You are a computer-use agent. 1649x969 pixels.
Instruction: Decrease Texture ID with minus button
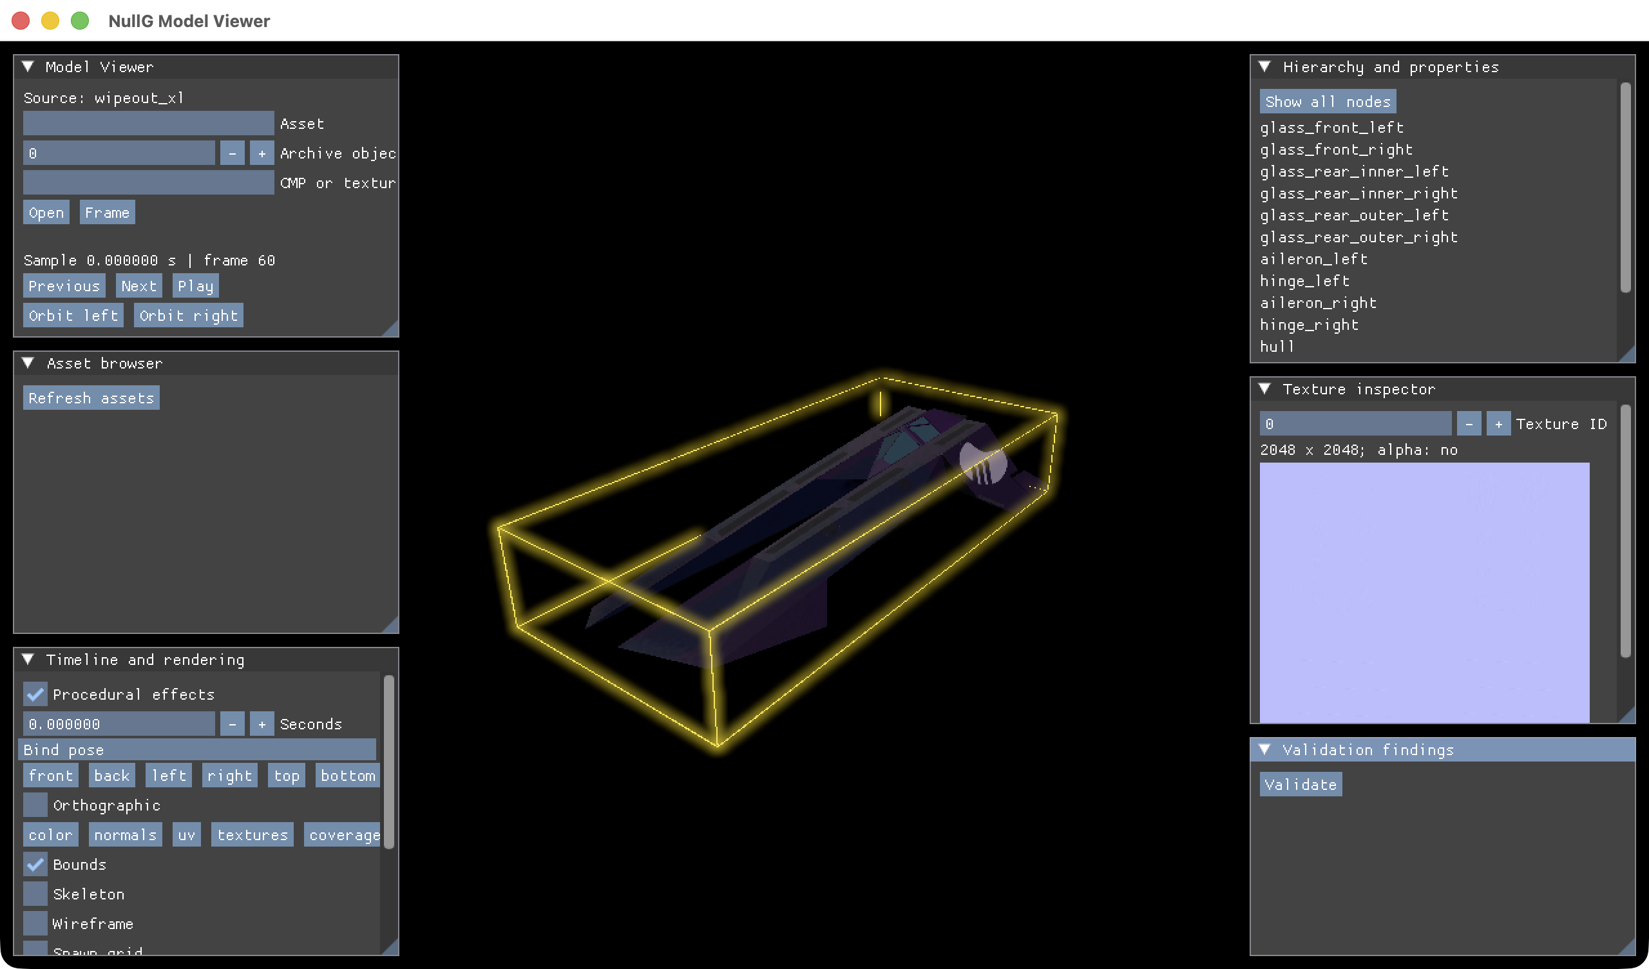point(1469,423)
